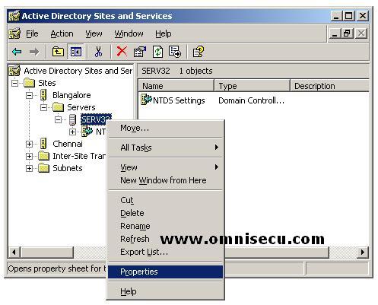
Task: Click the Properties toolbar icon
Action: [140, 52]
